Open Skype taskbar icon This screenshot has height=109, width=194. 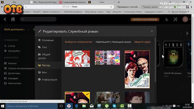114,106
